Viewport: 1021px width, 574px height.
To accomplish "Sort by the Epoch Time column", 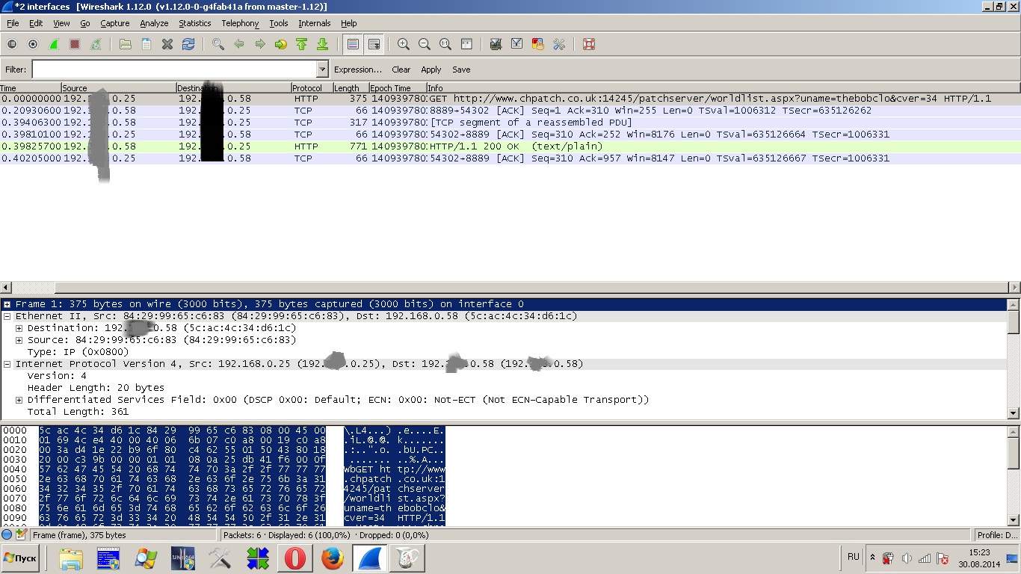I will (397, 88).
